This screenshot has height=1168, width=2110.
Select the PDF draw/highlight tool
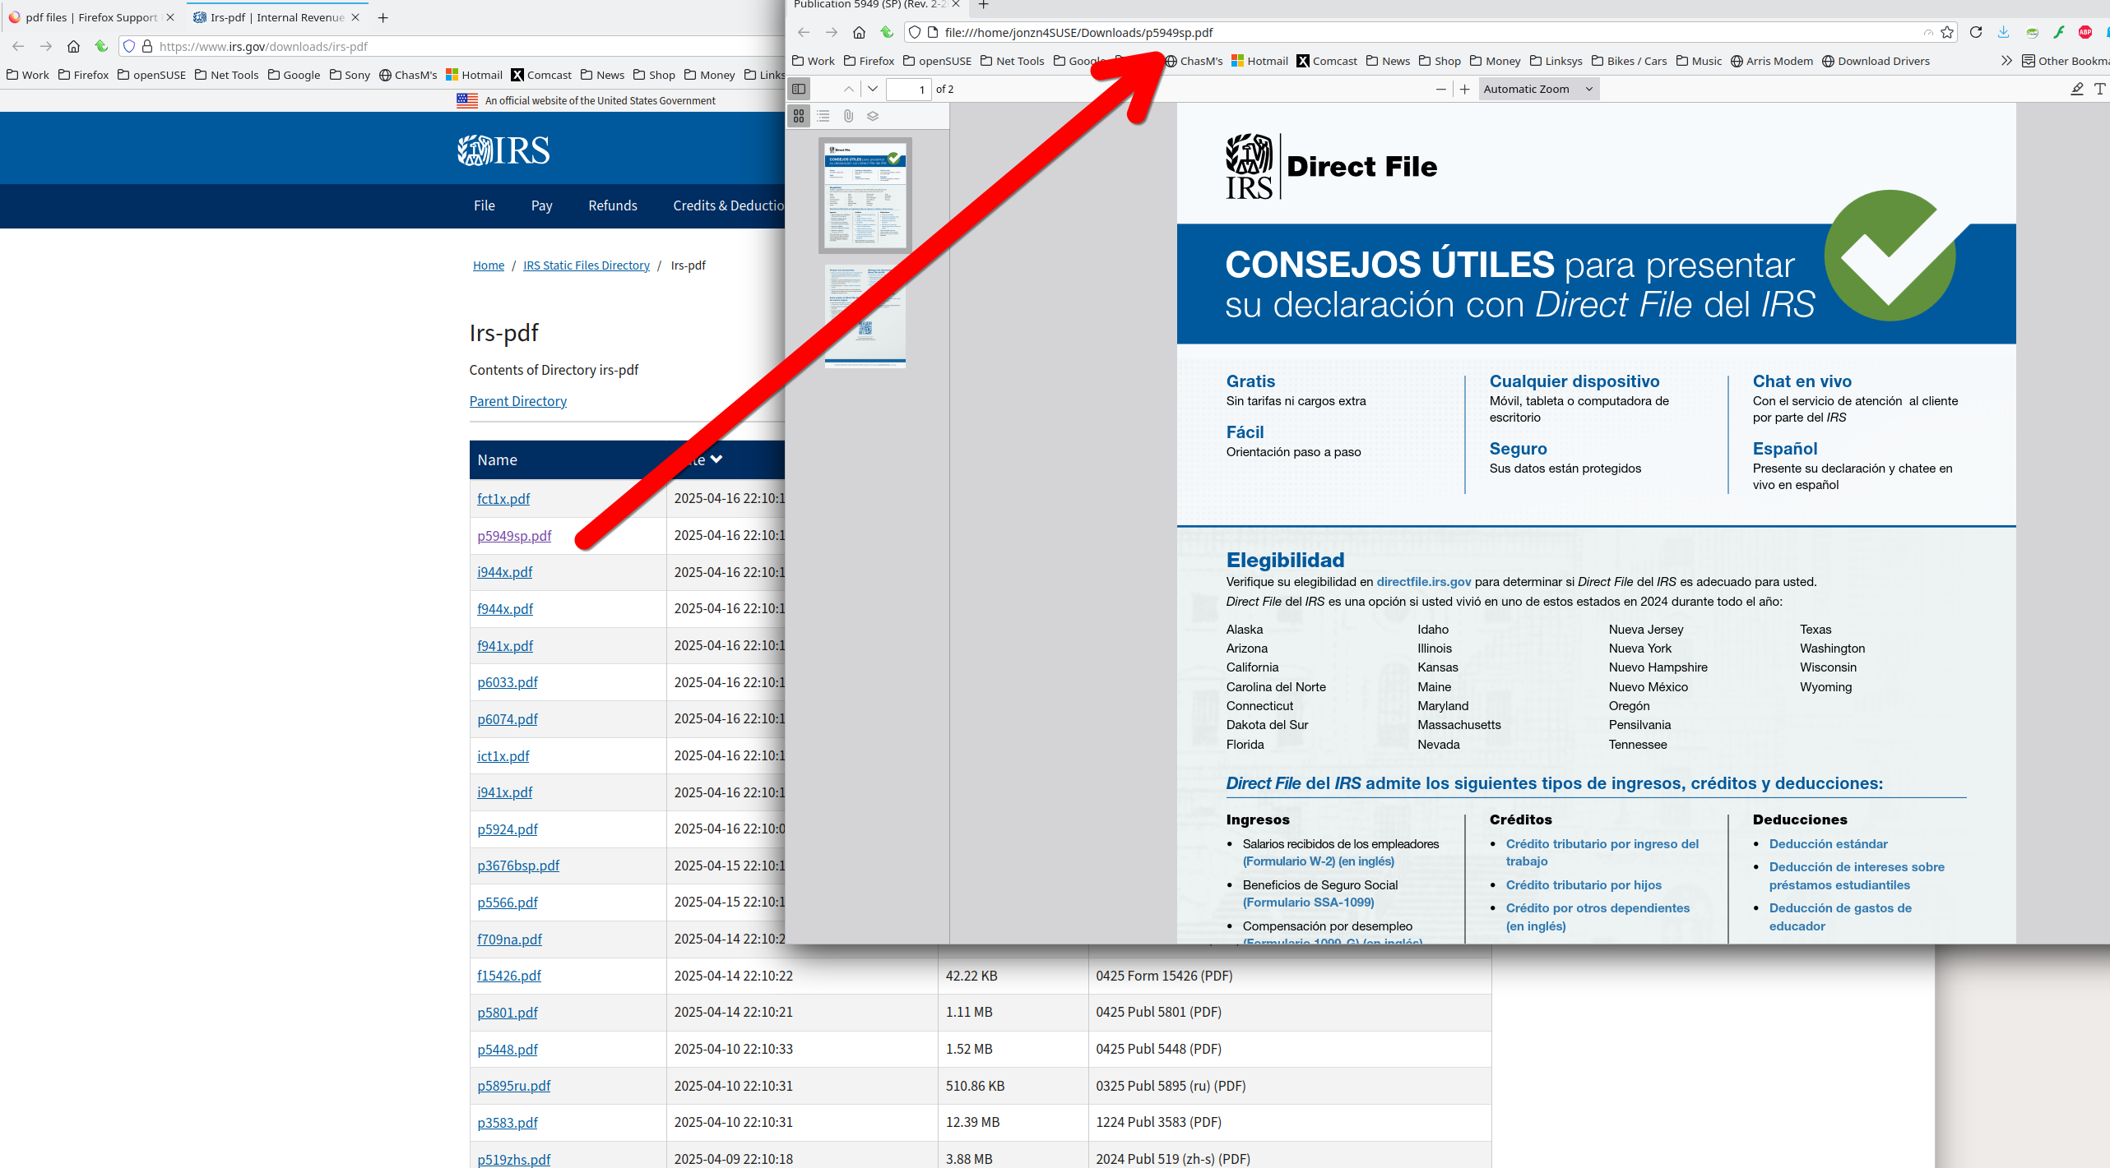(2076, 89)
